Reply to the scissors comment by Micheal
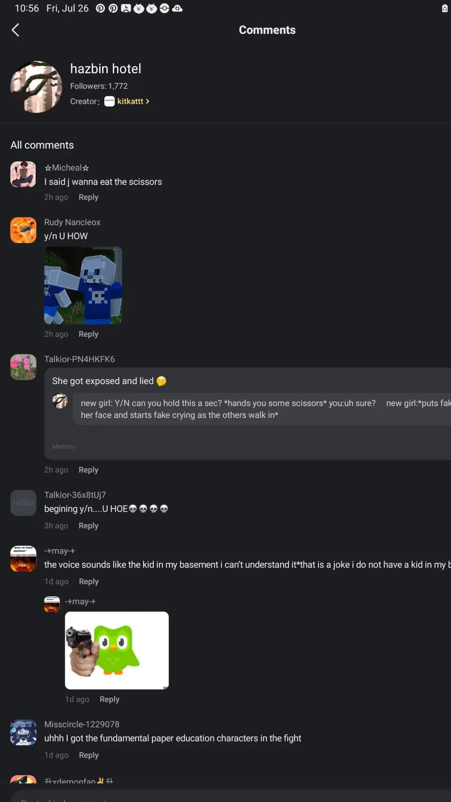 coord(89,197)
